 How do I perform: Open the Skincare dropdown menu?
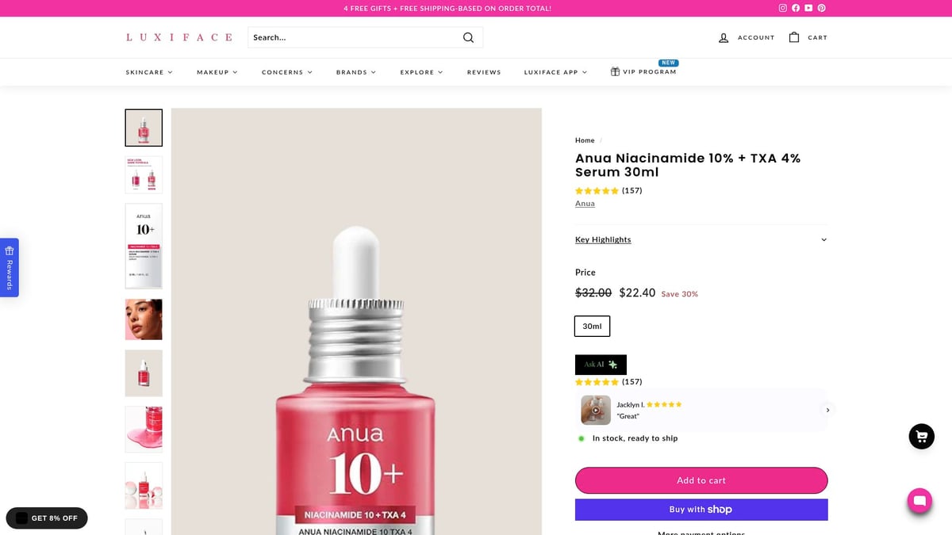click(x=149, y=71)
